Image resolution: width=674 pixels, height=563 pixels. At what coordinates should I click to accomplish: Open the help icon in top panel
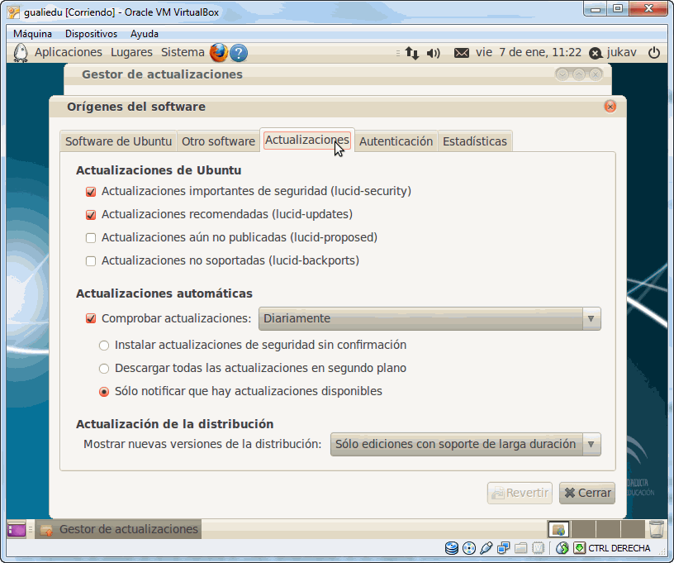click(x=239, y=53)
